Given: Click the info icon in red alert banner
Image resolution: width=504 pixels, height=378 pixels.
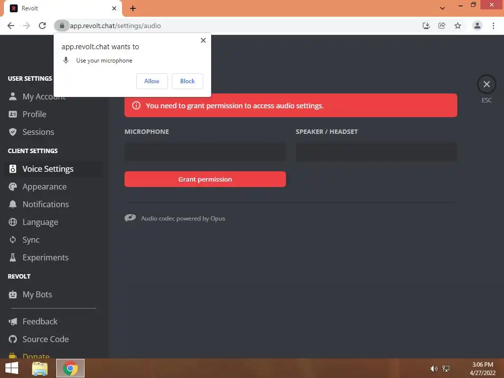Looking at the screenshot, I should coord(136,105).
